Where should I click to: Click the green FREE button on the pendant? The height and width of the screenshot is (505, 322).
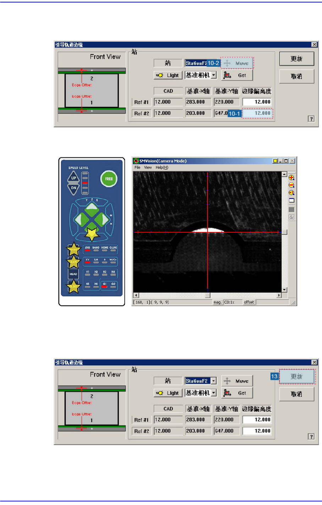coord(109,179)
